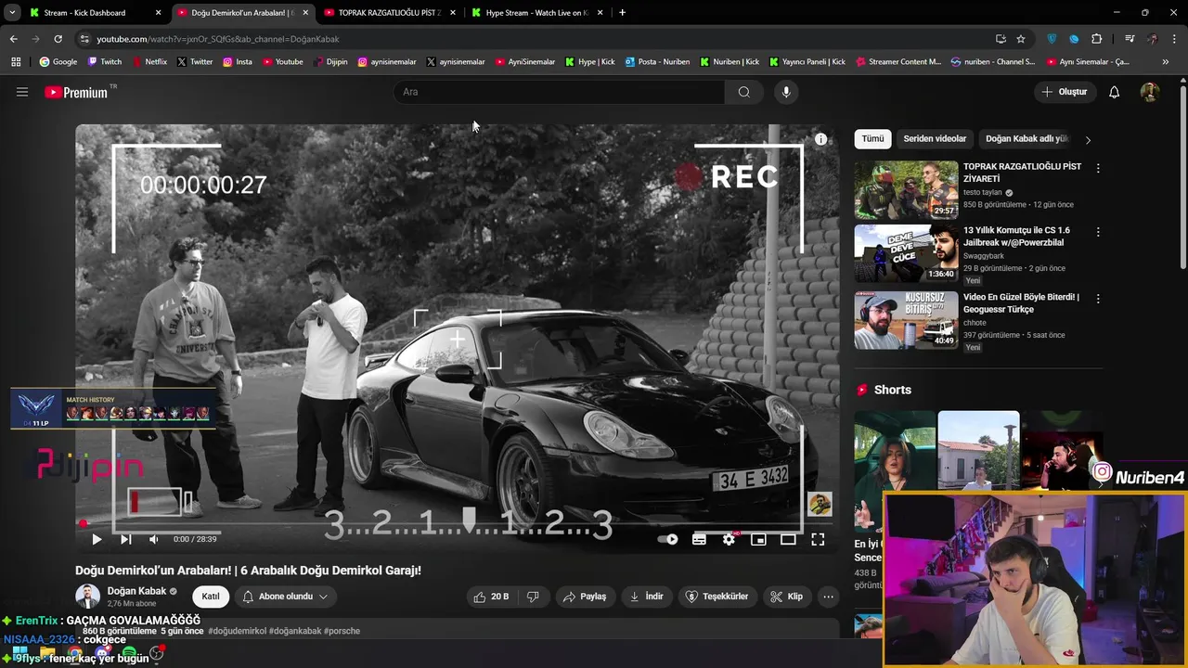The image size is (1188, 668).
Task: Click the channel watermark on the video
Action: [x=819, y=504]
